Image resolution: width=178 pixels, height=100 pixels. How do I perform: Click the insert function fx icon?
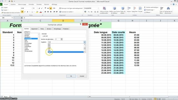(22, 18)
